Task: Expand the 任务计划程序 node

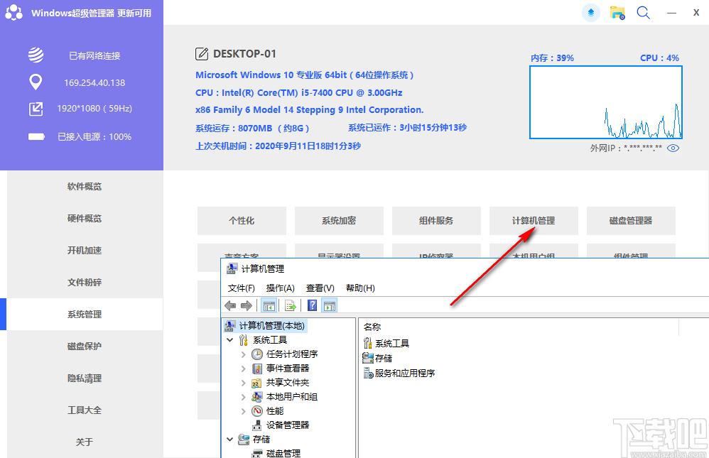Action: click(243, 354)
